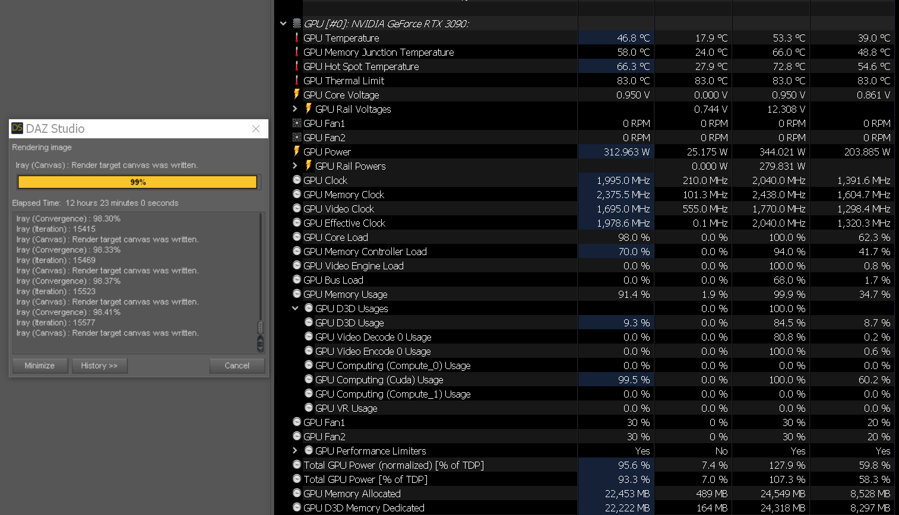
Task: Click the thermometer icon next to GPU Memory Junction Temperature
Action: 297,52
